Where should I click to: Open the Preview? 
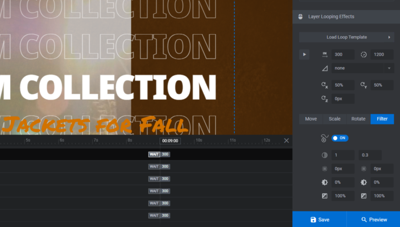click(373, 219)
